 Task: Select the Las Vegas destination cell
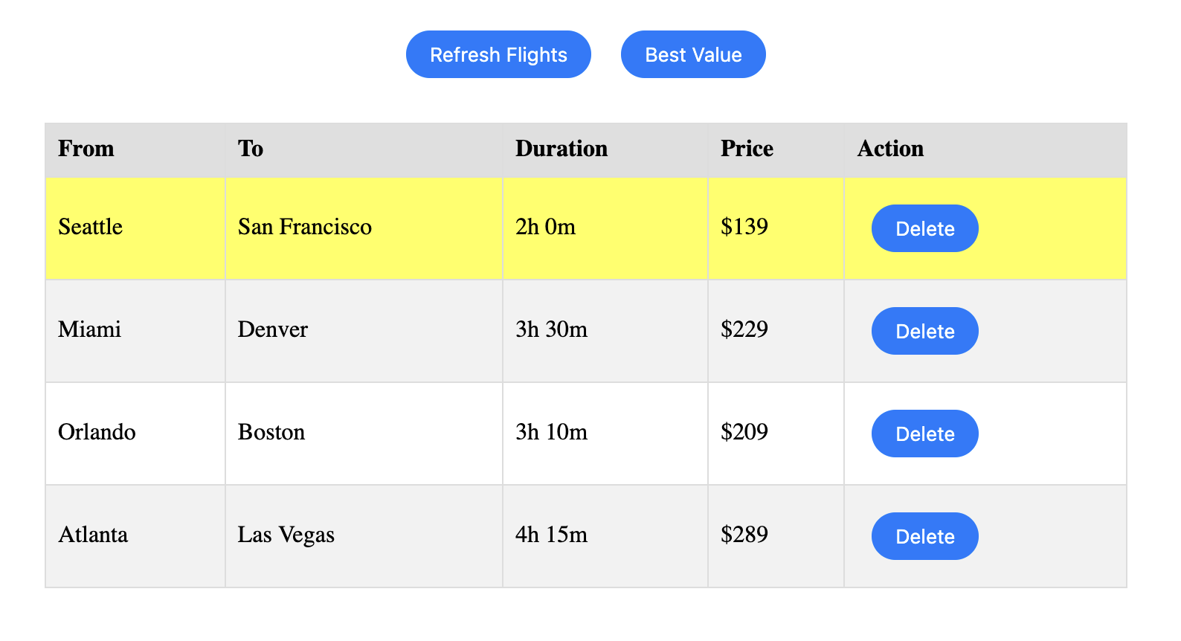click(286, 535)
